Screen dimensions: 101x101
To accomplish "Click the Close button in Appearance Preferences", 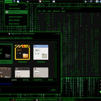I will [x=54, y=90].
